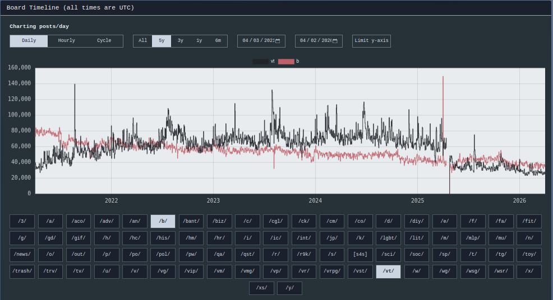This screenshot has height=300, width=553.
Task: Choose the 3y time range
Action: (x=180, y=41)
